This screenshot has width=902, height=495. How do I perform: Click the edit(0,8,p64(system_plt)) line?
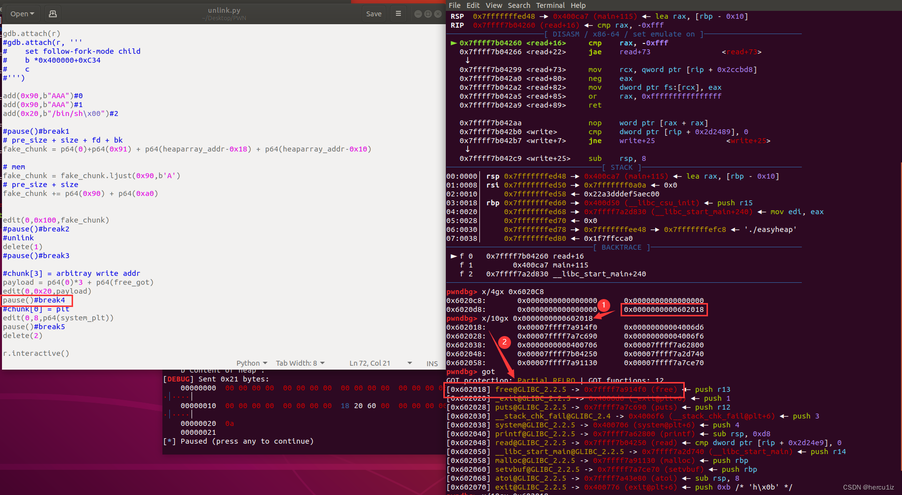click(x=58, y=318)
